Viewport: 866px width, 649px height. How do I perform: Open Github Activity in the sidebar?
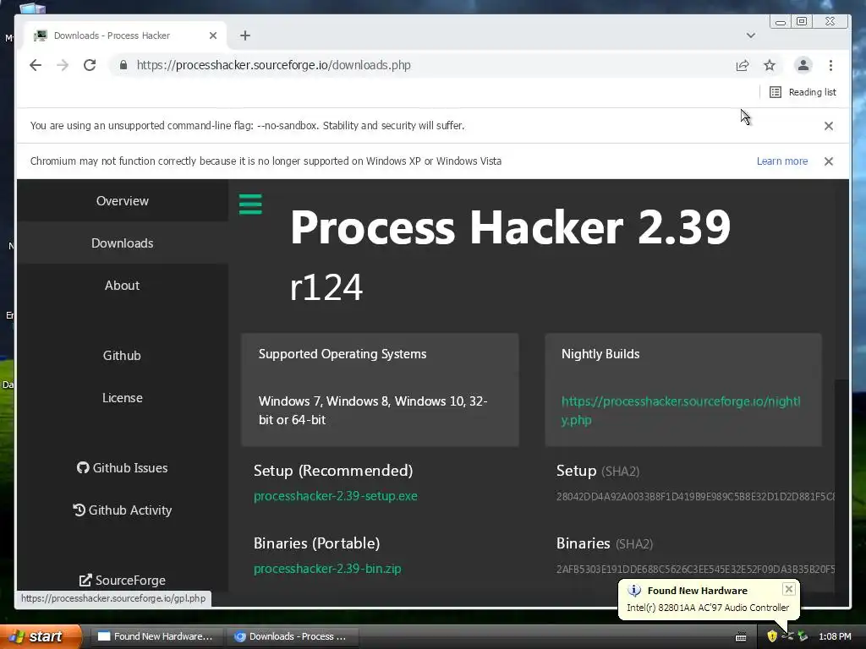click(x=123, y=510)
